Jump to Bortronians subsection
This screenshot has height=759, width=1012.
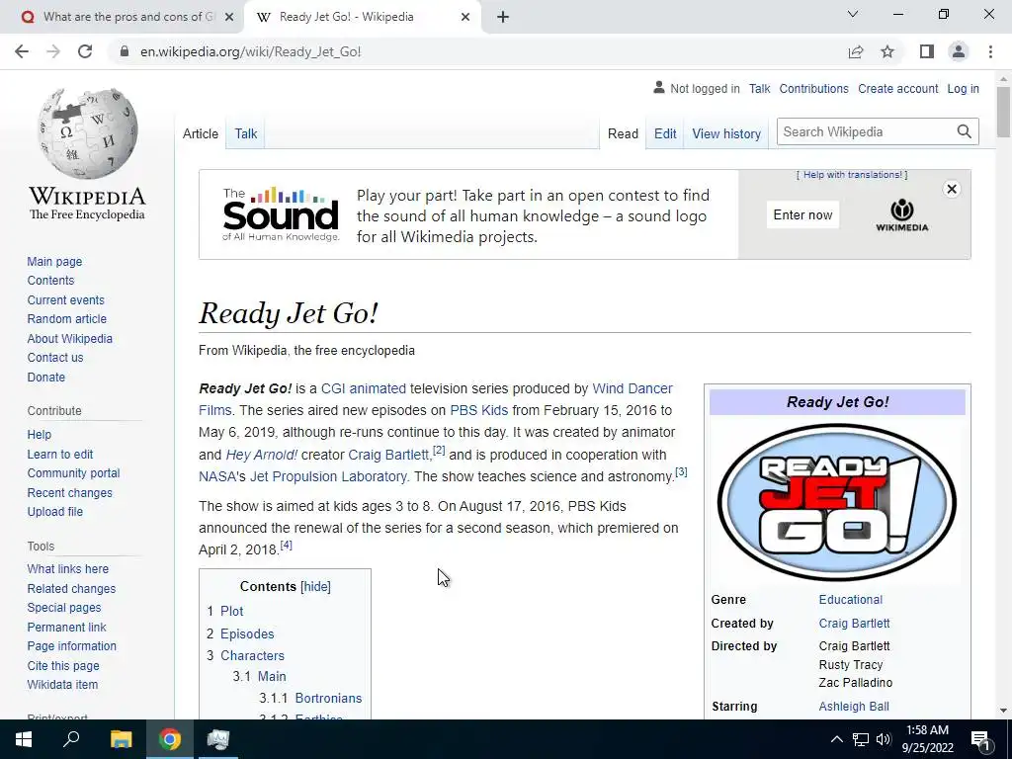[328, 698]
